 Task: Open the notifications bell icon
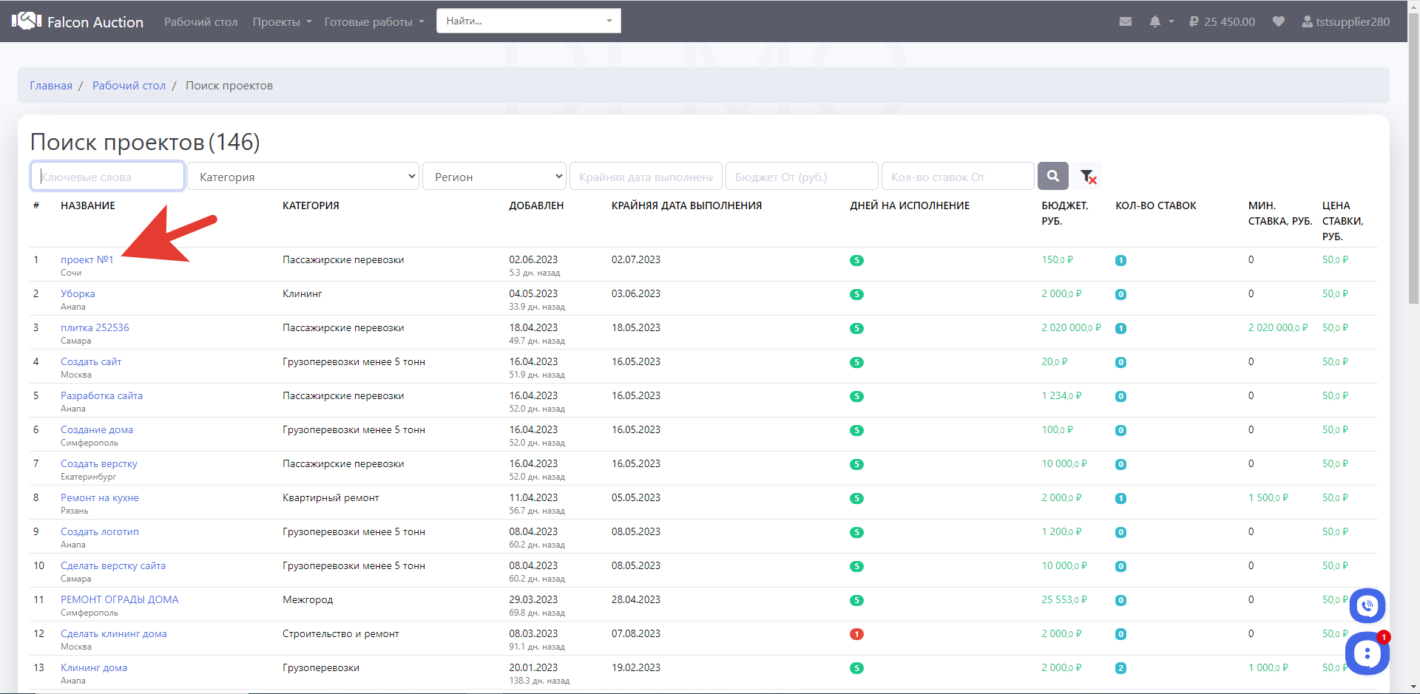point(1155,21)
